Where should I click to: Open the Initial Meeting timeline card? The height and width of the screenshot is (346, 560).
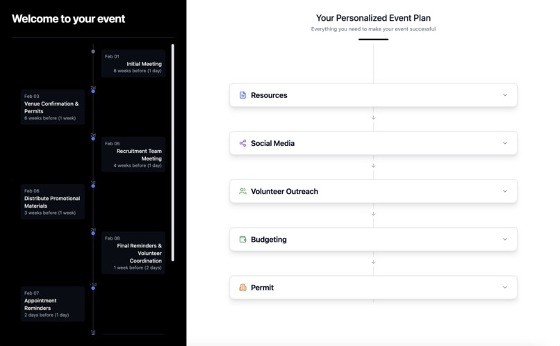coord(133,63)
